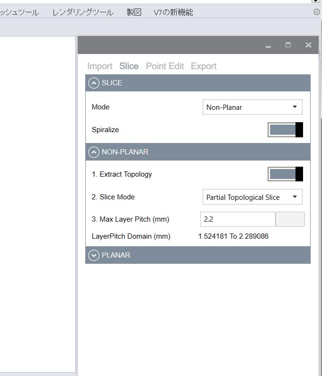Open the 製図 toolbar tab

click(x=134, y=12)
